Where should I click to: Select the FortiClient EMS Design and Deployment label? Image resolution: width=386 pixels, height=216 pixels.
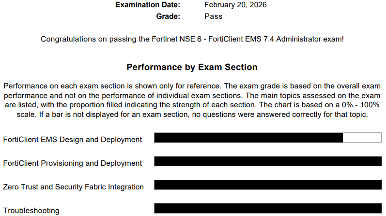pos(73,140)
